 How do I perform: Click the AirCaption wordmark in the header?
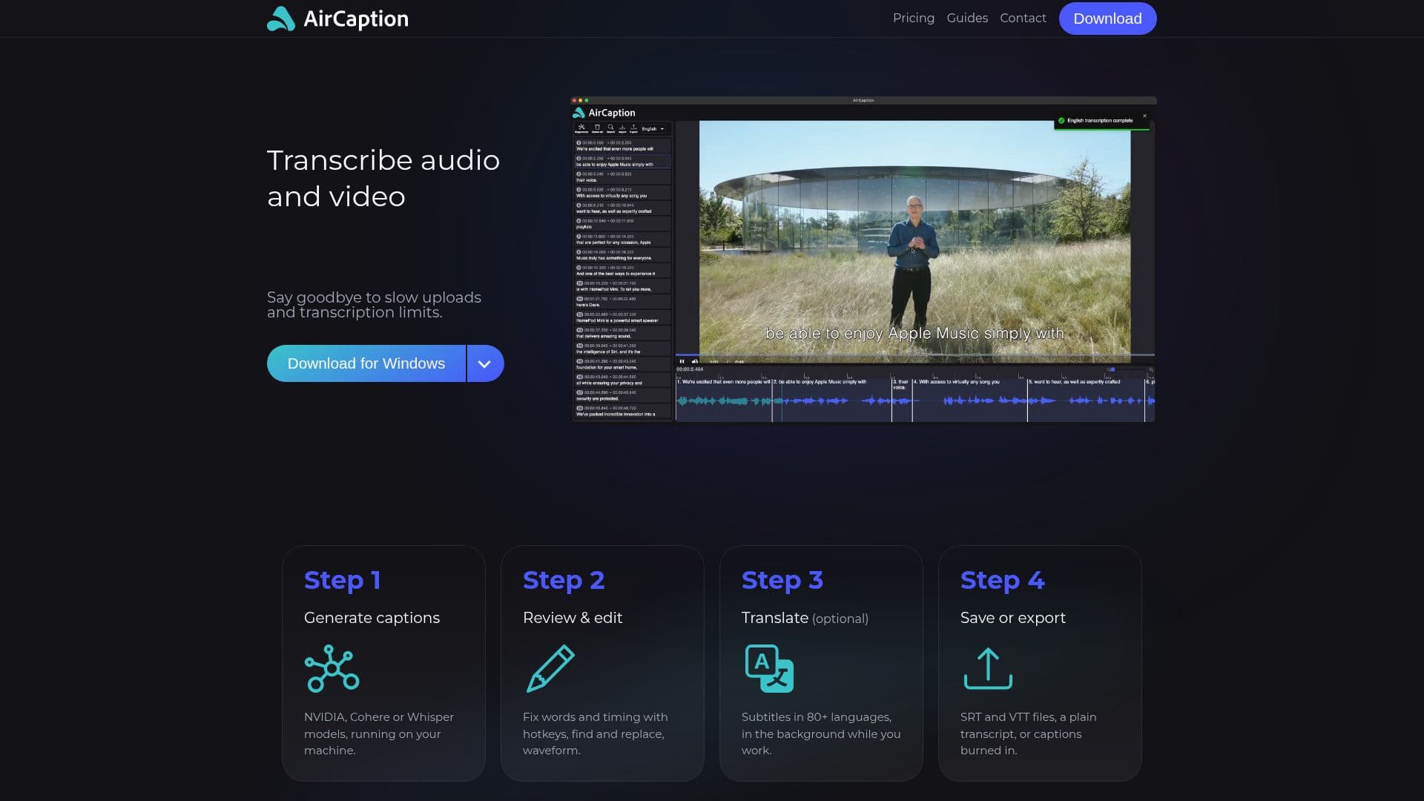[x=356, y=19]
